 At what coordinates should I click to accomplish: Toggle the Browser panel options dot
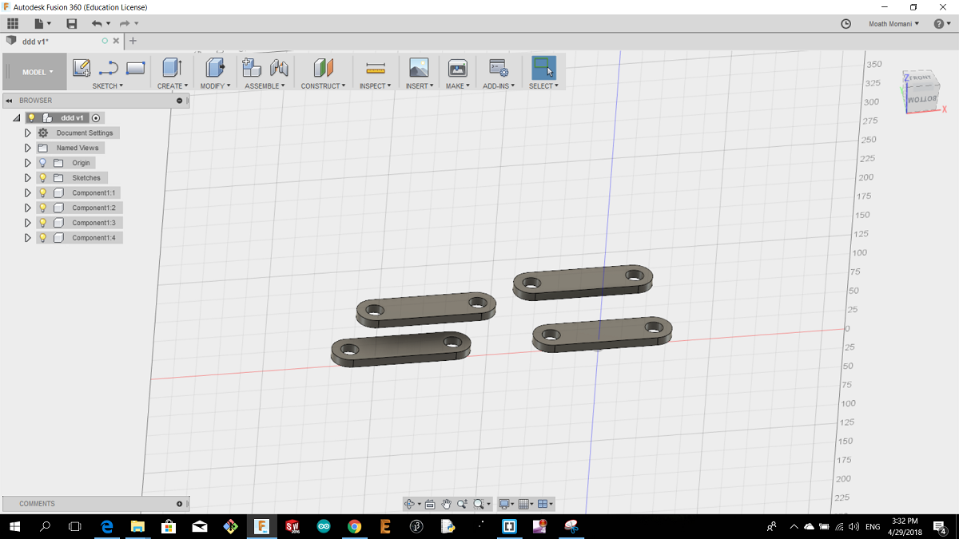coord(180,101)
